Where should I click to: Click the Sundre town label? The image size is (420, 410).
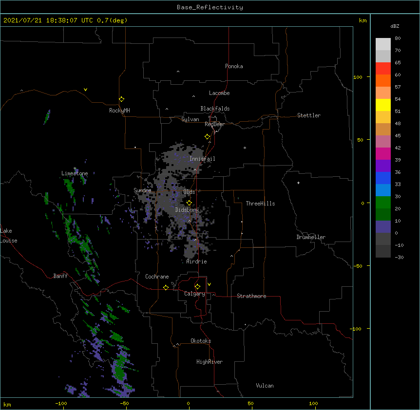coord(142,190)
